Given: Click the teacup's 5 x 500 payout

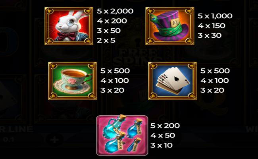Looking at the screenshot, I should pos(115,71).
